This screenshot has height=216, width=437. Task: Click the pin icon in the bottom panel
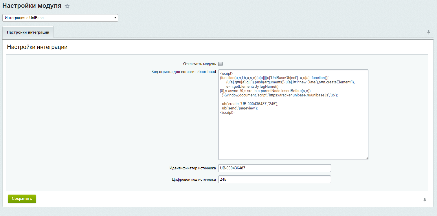tap(425, 200)
